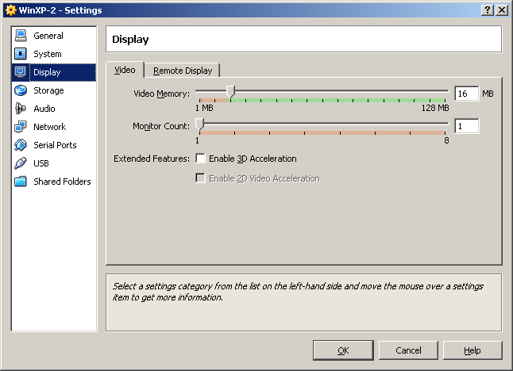Screen dimensions: 513x371
Task: Click the Monitor Count value field showing 1
Action: [466, 126]
